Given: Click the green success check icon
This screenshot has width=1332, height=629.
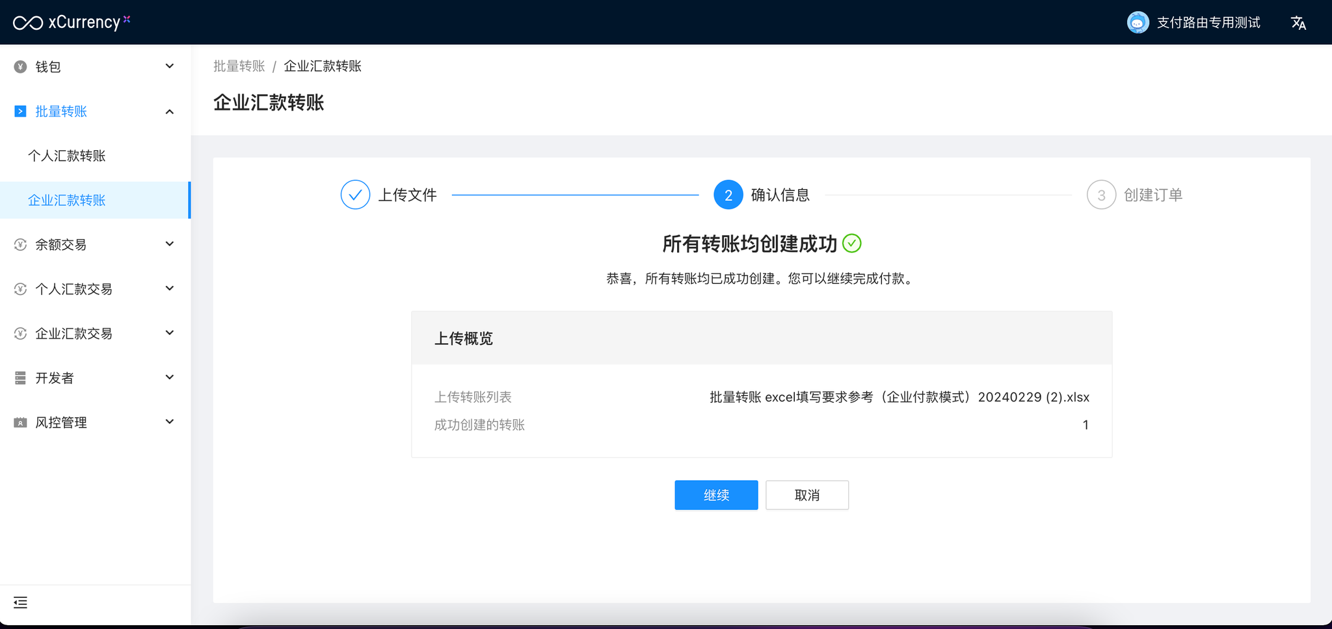Looking at the screenshot, I should [x=851, y=243].
